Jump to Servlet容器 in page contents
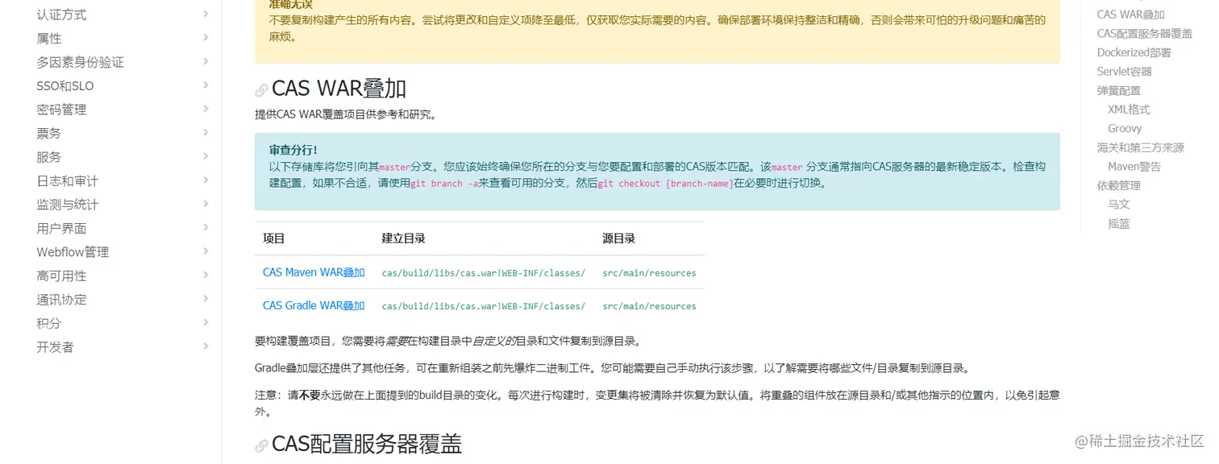 [1125, 72]
